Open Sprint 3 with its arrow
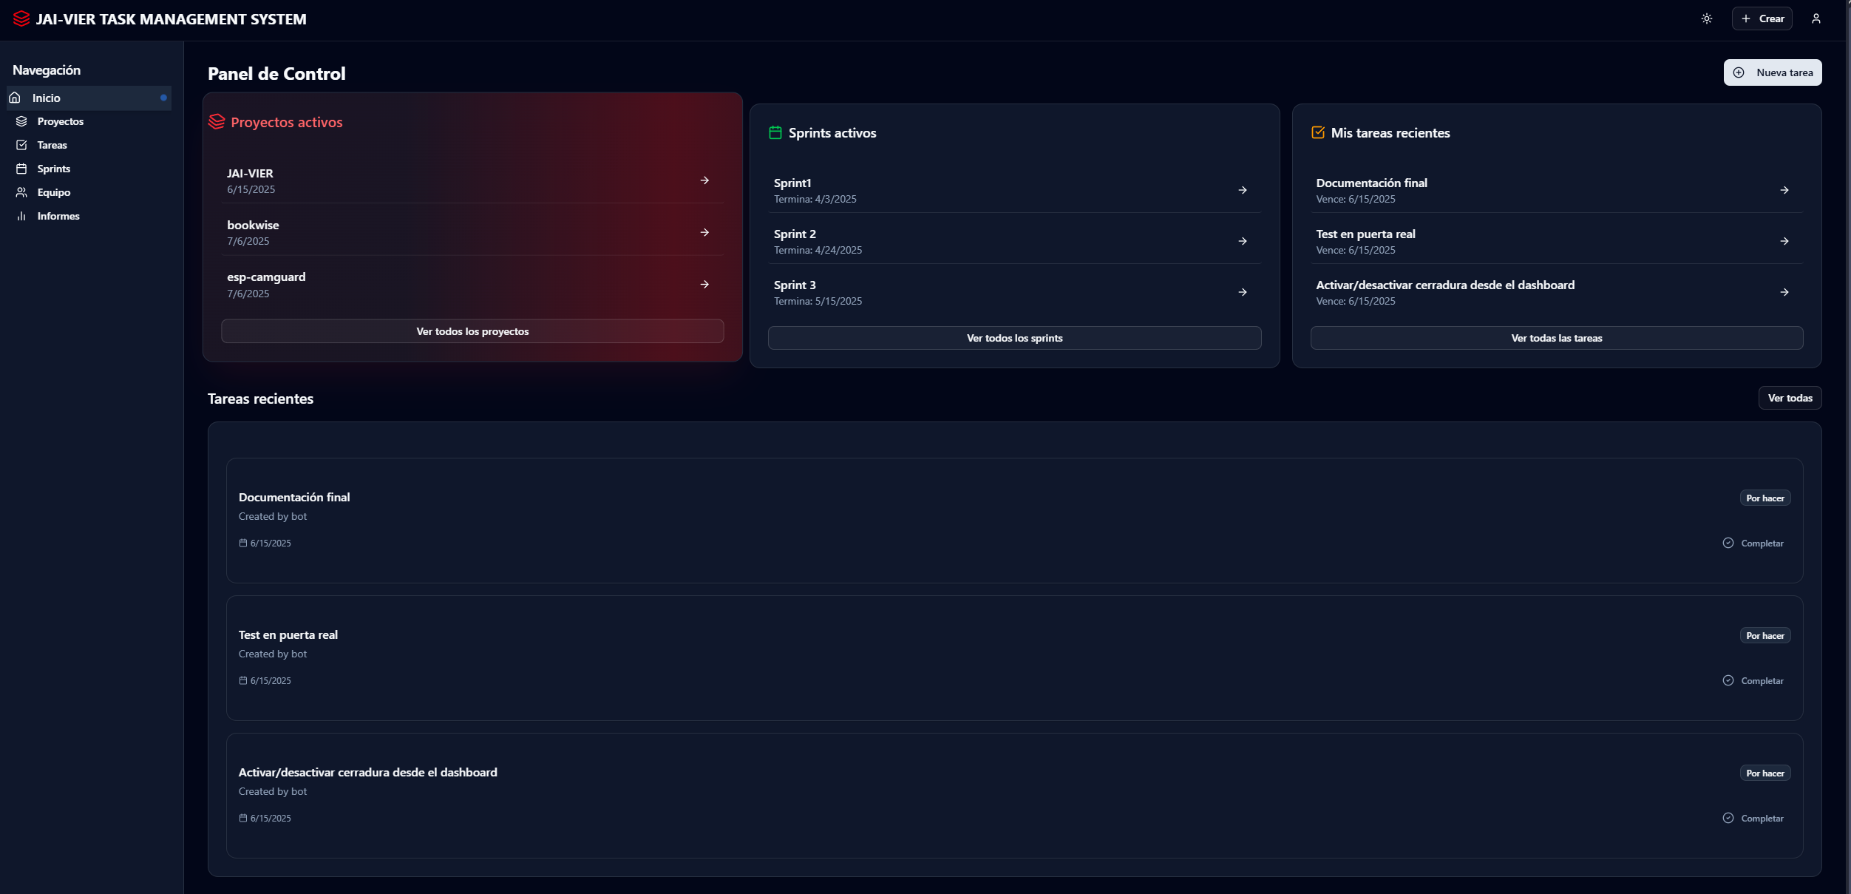The width and height of the screenshot is (1851, 894). (1242, 292)
